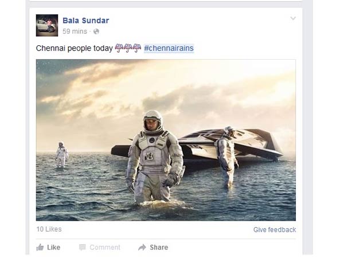Click the middle umbrella emoji in post
The image size is (344, 258).
(128, 48)
